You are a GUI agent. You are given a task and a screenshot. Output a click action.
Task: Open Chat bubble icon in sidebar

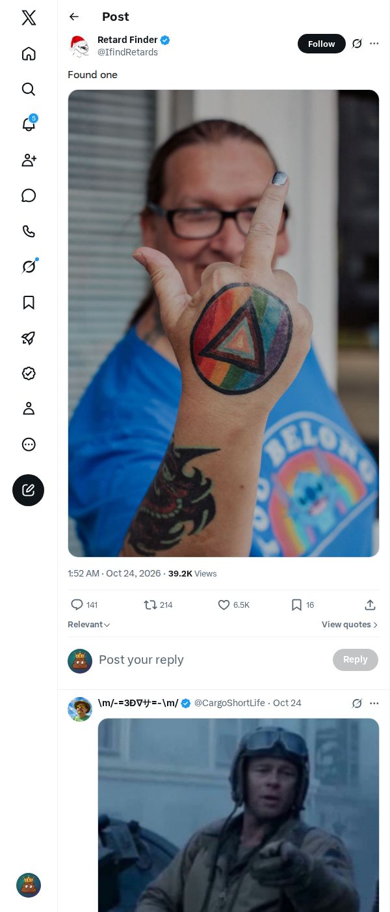(29, 195)
